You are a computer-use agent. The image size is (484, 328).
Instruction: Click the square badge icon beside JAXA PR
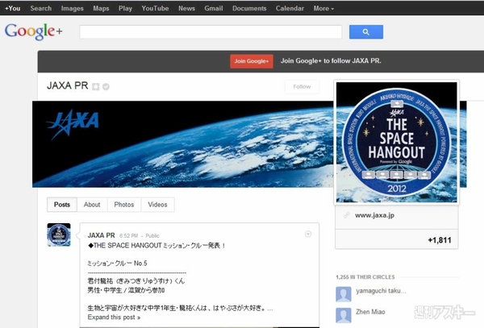pos(96,87)
